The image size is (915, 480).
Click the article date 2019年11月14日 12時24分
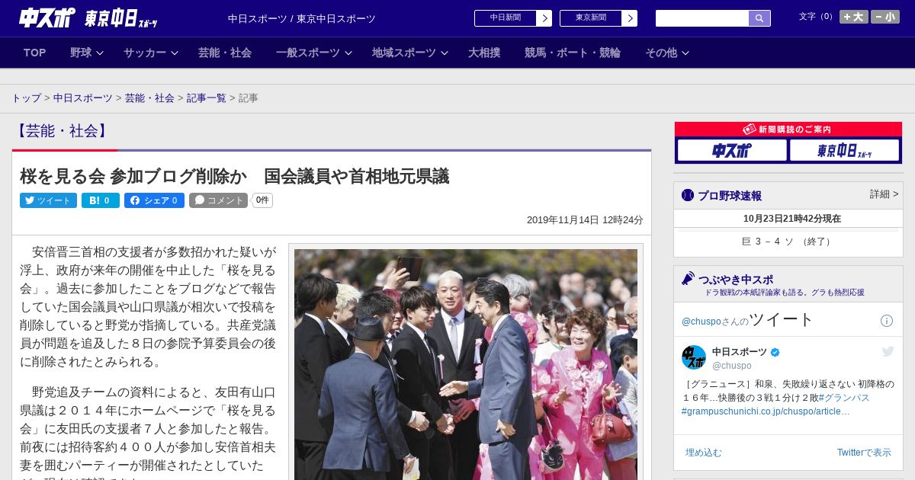[585, 220]
